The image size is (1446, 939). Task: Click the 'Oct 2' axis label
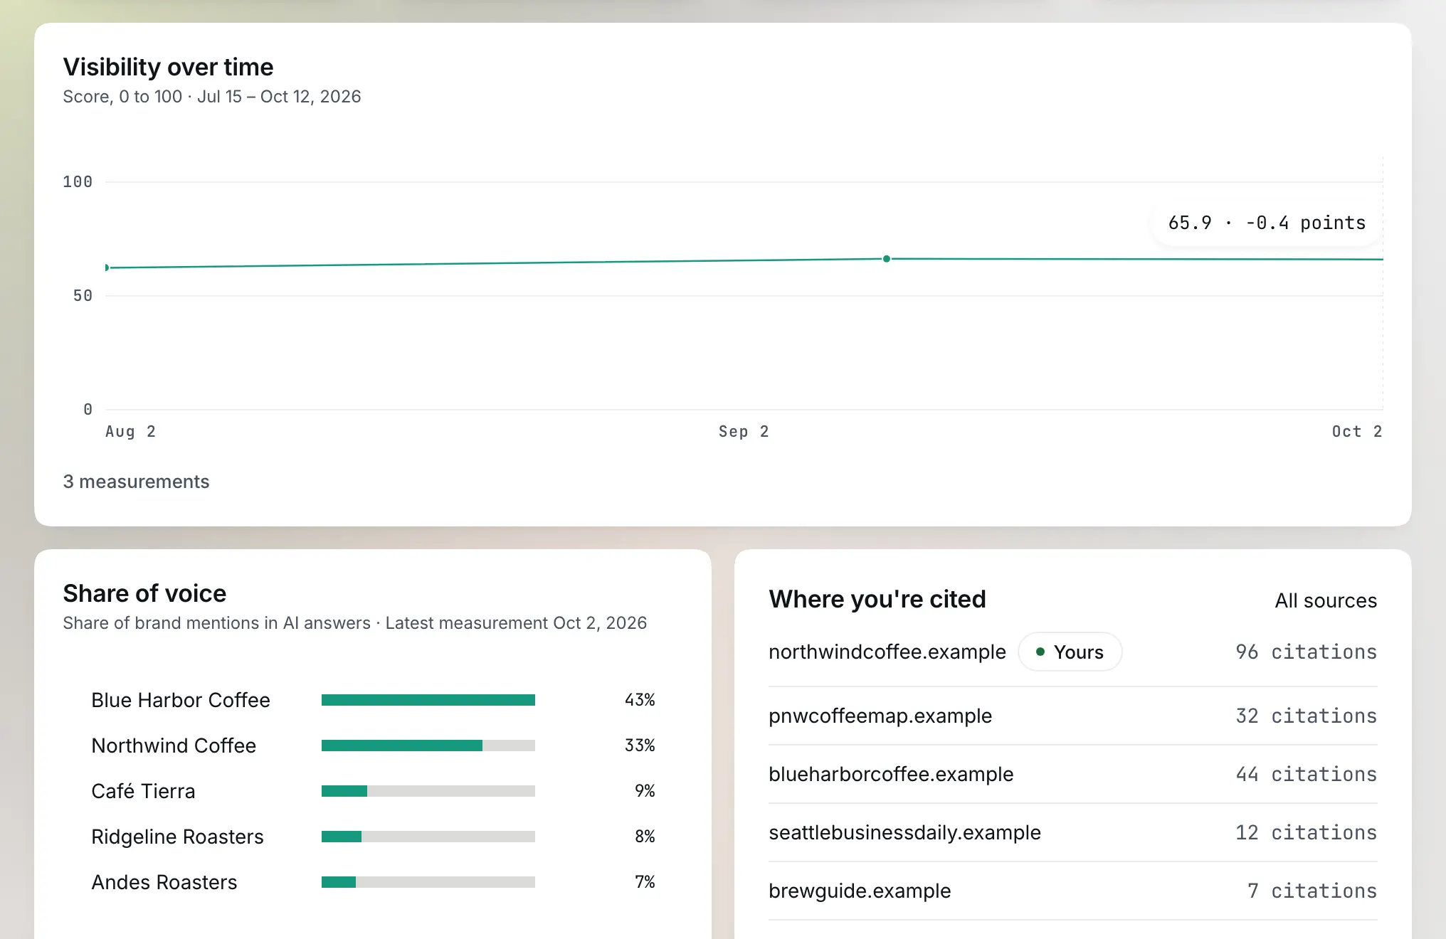point(1357,431)
